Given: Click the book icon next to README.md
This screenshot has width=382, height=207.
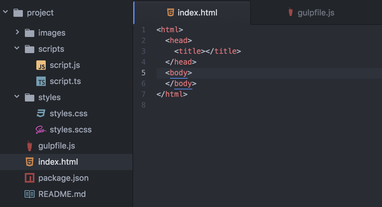Looking at the screenshot, I should pyautogui.click(x=29, y=194).
